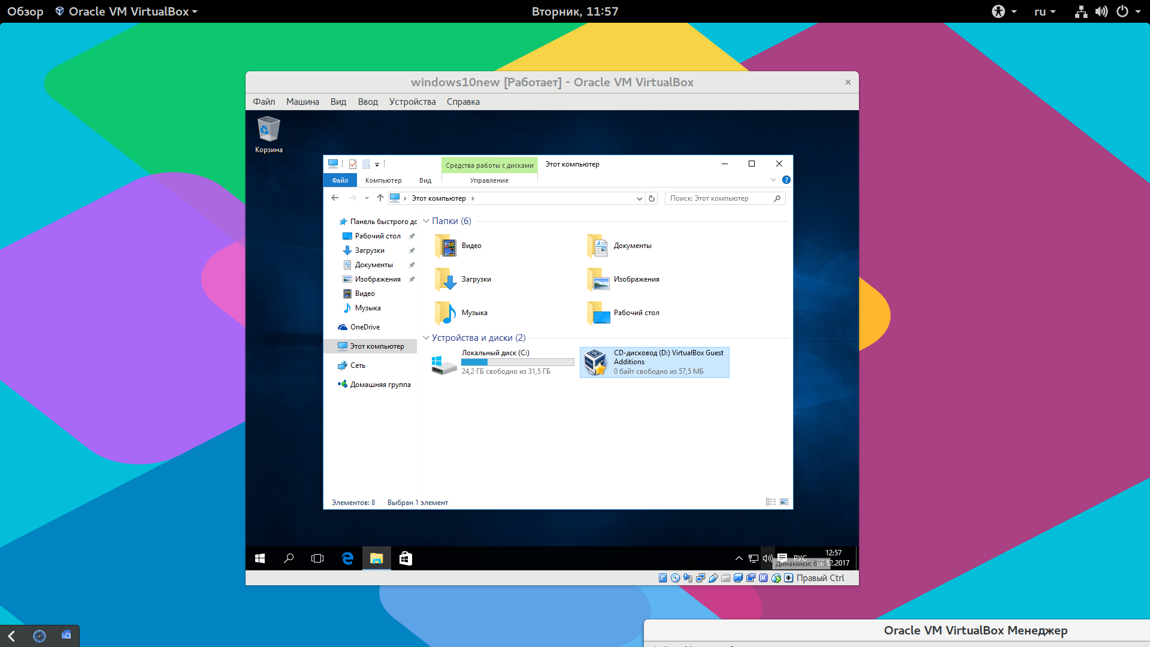Collapse the Устройства и диски (2) group
This screenshot has width=1150, height=647.
[426, 338]
